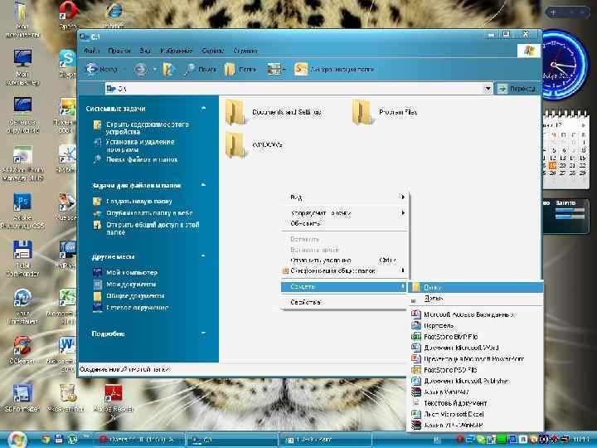This screenshot has width=597, height=448.
Task: Choose Refresh (Обновить) in the context menu
Action: [x=344, y=223]
